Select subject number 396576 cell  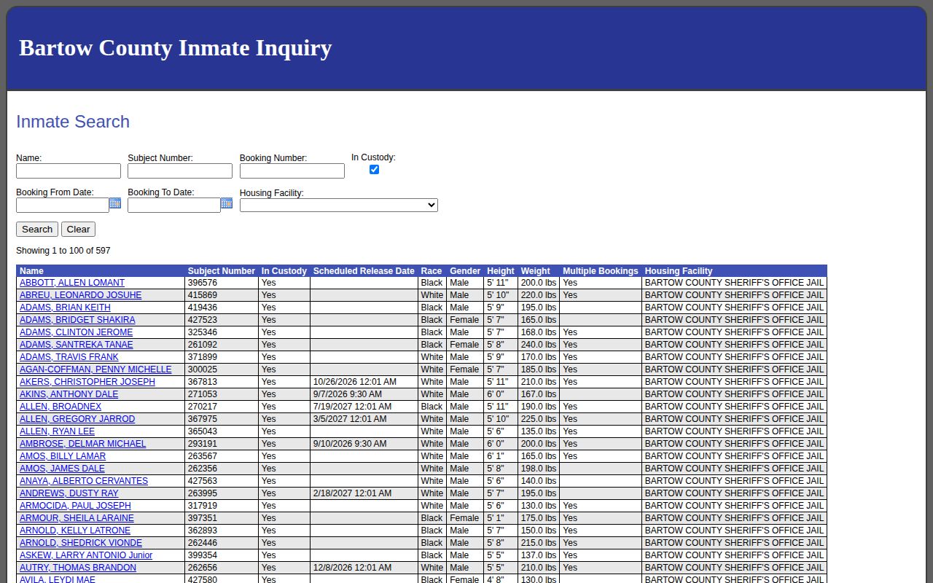point(222,283)
